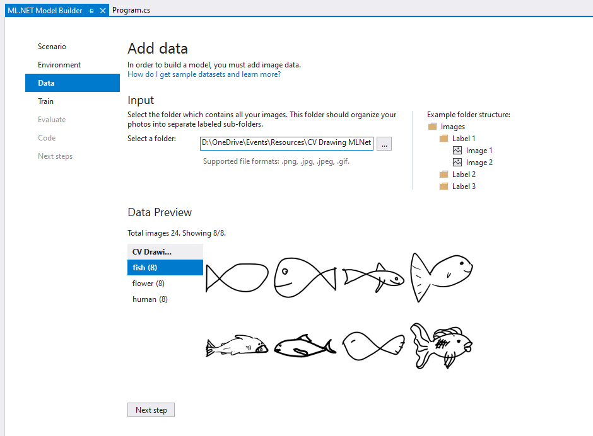Switch to the Program.cs tab

click(131, 10)
